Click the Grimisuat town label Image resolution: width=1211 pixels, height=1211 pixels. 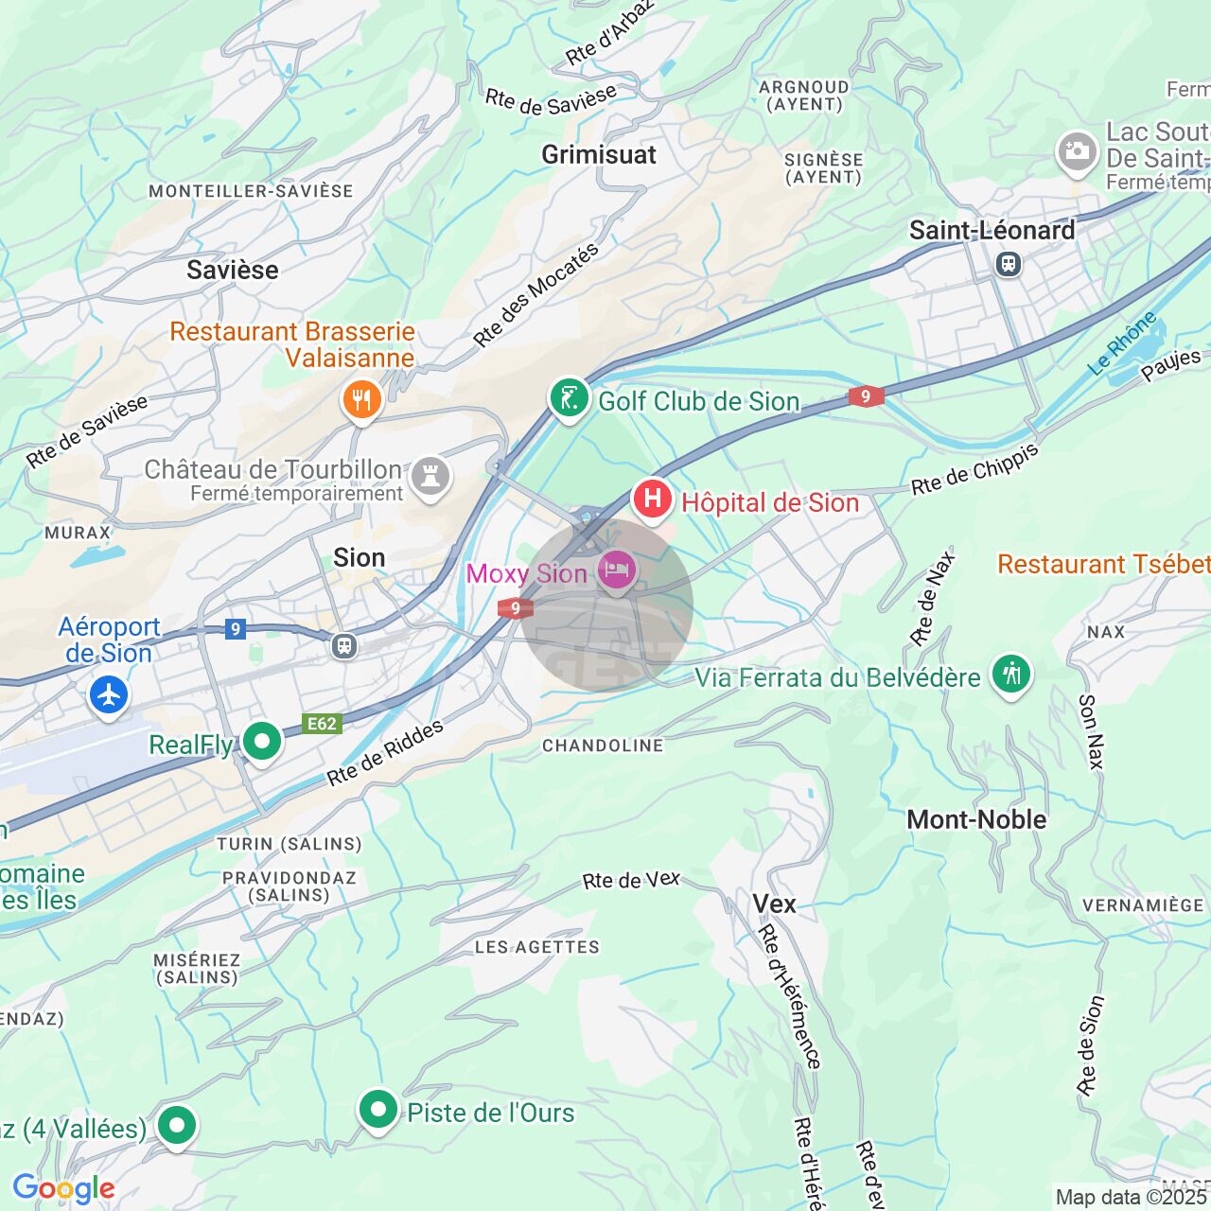(599, 154)
